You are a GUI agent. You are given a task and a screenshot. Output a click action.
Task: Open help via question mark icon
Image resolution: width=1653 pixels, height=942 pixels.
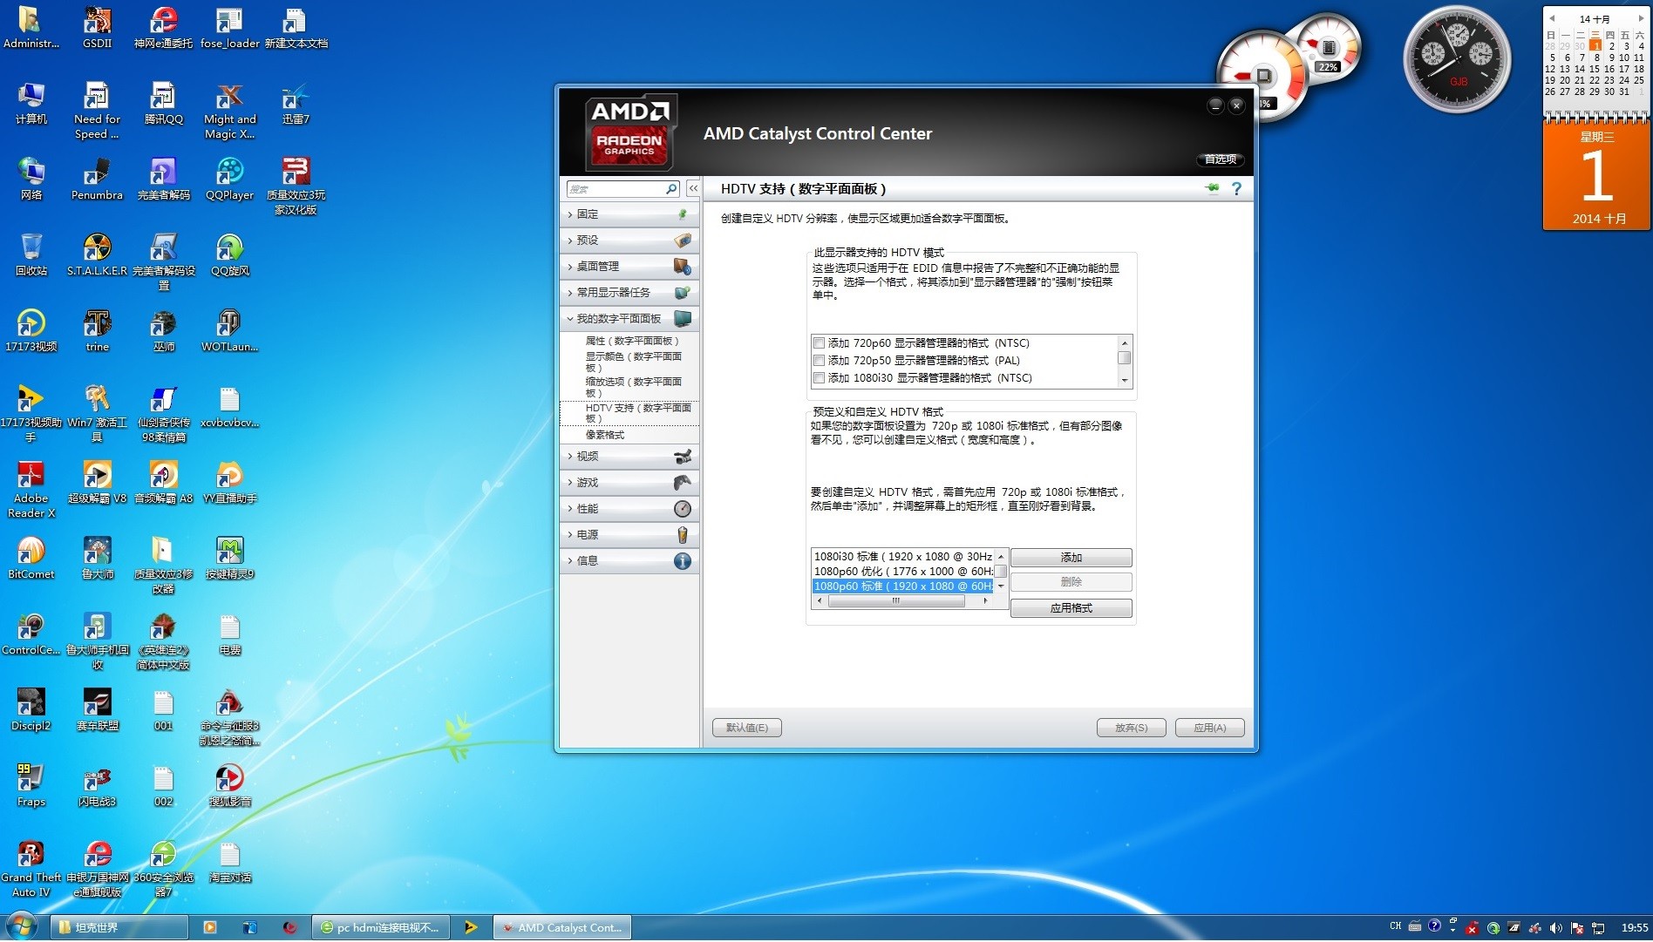tap(1236, 188)
